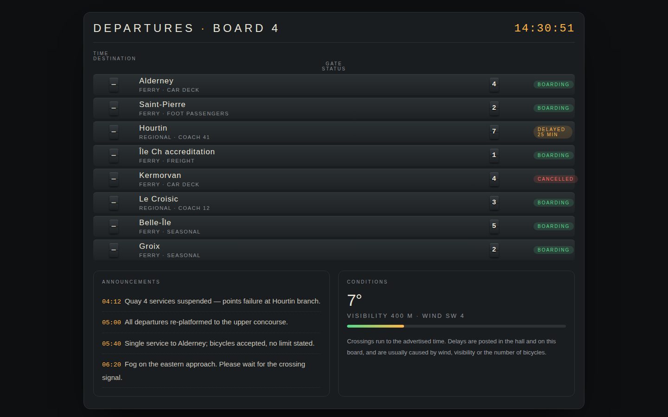This screenshot has height=417, width=668.
Task: Click gate number 5 in Belle-Île row
Action: pyautogui.click(x=494, y=226)
